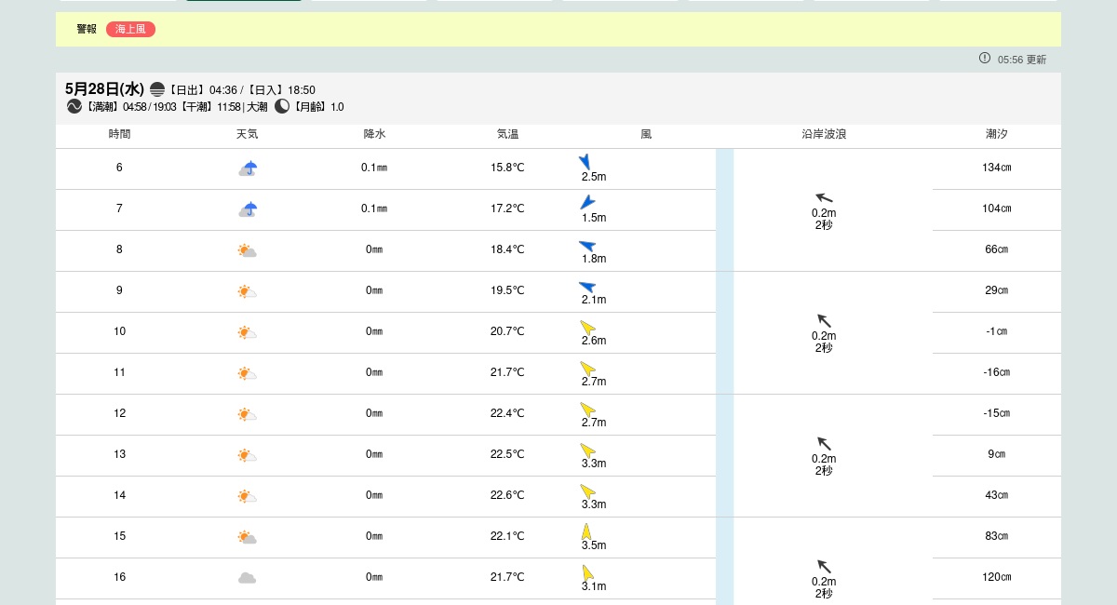This screenshot has height=605, width=1117.
Task: Select the 潮汐 column header
Action: point(997,134)
